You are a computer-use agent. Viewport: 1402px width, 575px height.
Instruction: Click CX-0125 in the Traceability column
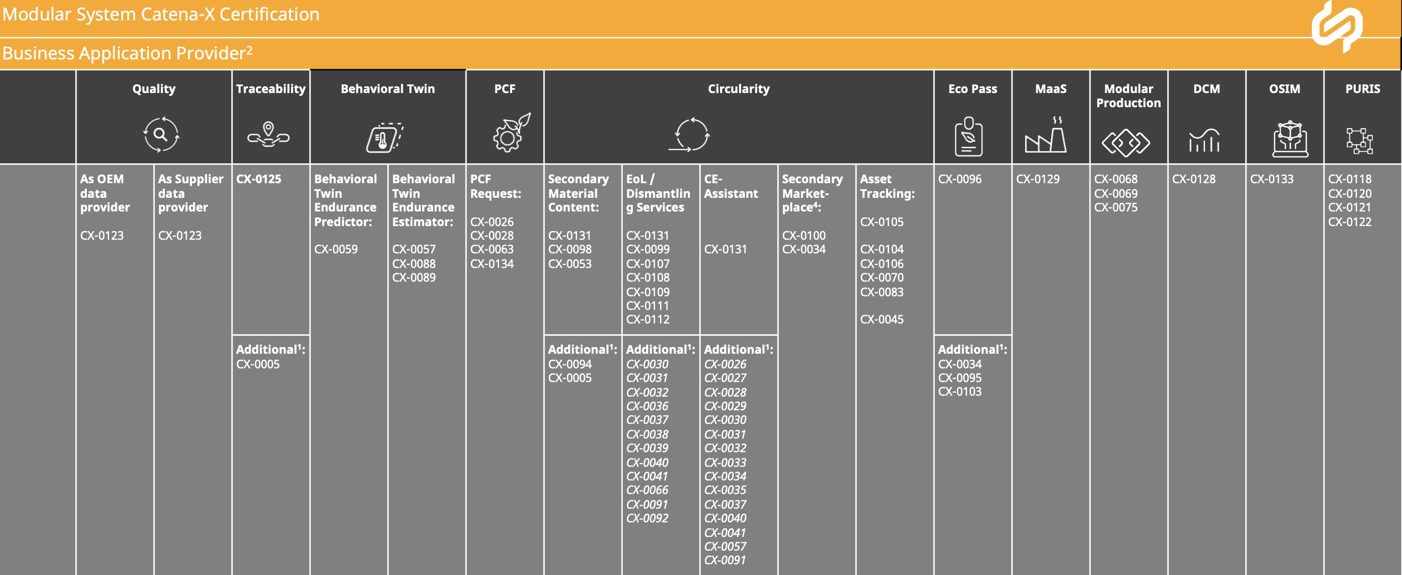point(258,179)
